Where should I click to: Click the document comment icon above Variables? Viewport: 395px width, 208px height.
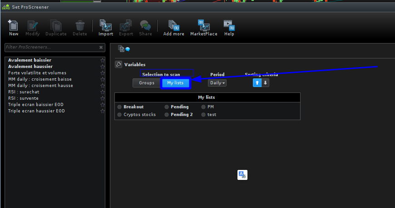click(x=124, y=49)
